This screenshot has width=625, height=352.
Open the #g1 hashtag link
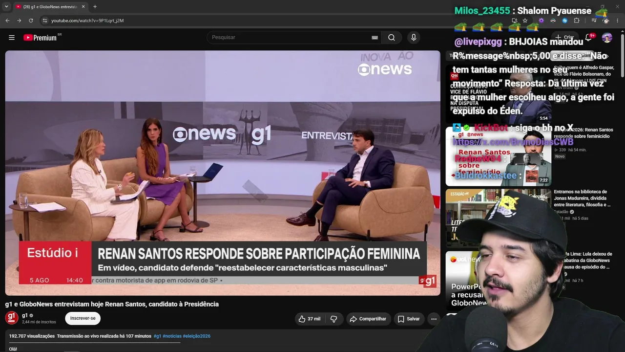pyautogui.click(x=157, y=336)
